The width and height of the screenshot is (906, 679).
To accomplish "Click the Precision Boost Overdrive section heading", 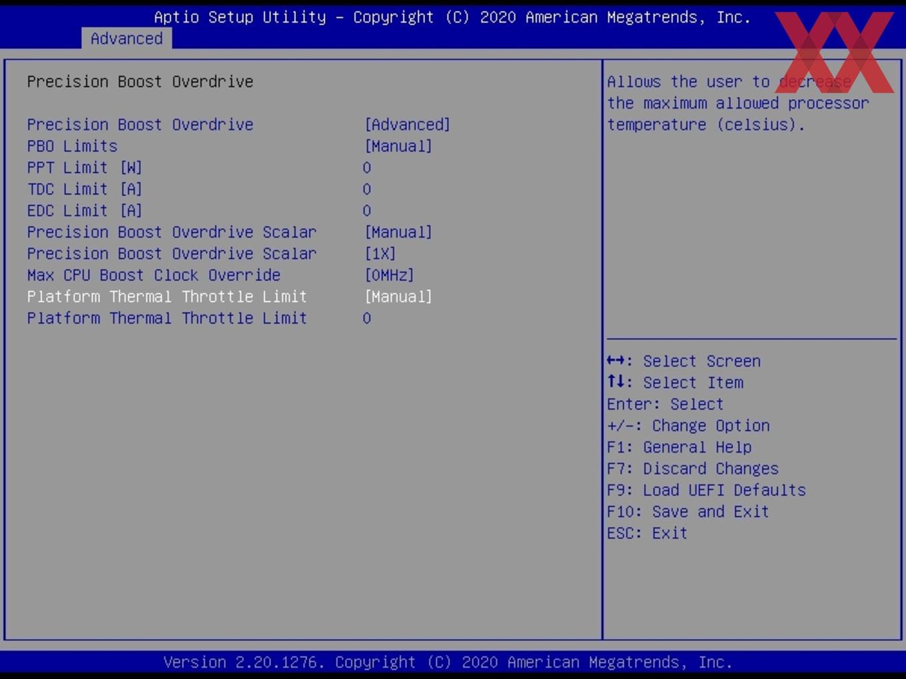I will point(140,81).
